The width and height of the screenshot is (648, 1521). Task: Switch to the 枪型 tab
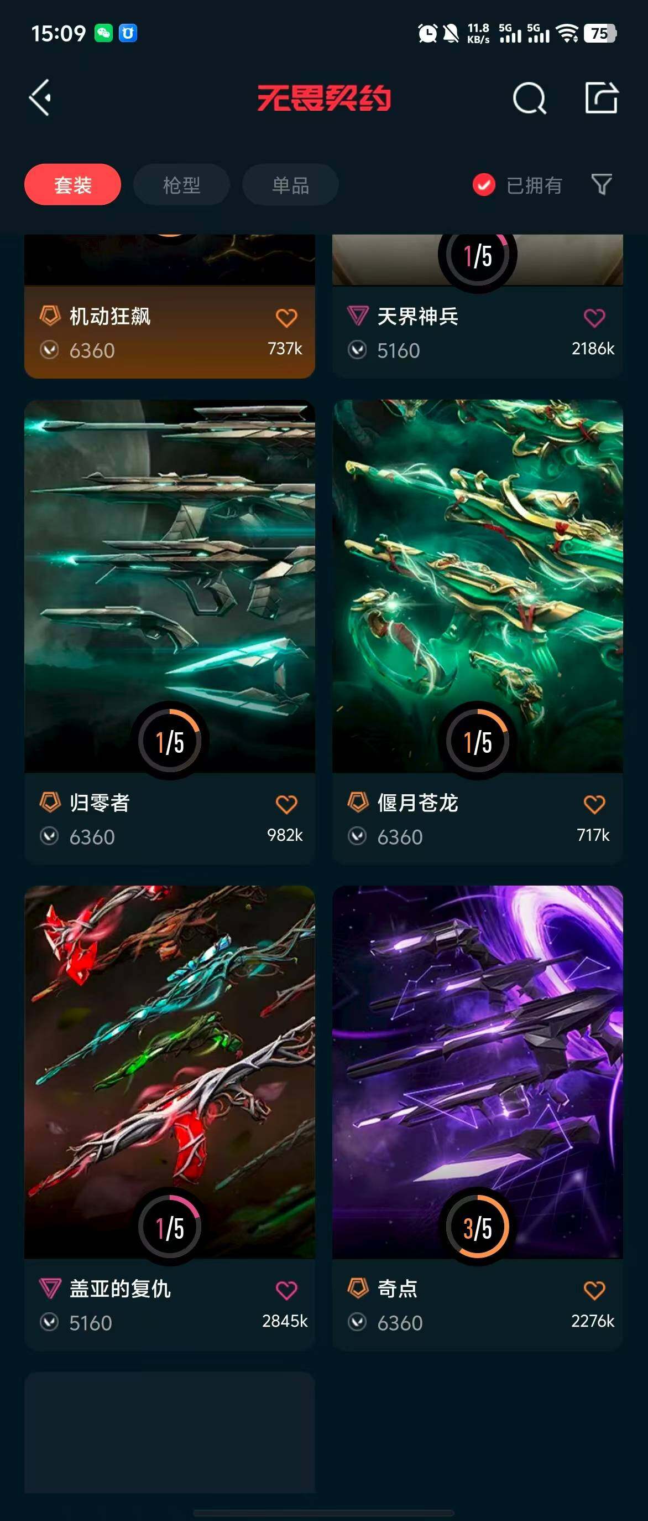point(181,185)
